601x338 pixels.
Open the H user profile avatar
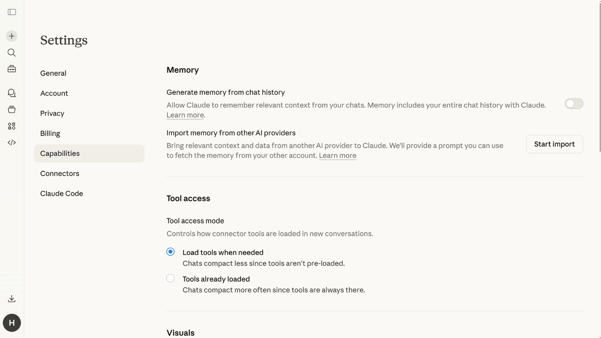coord(12,323)
